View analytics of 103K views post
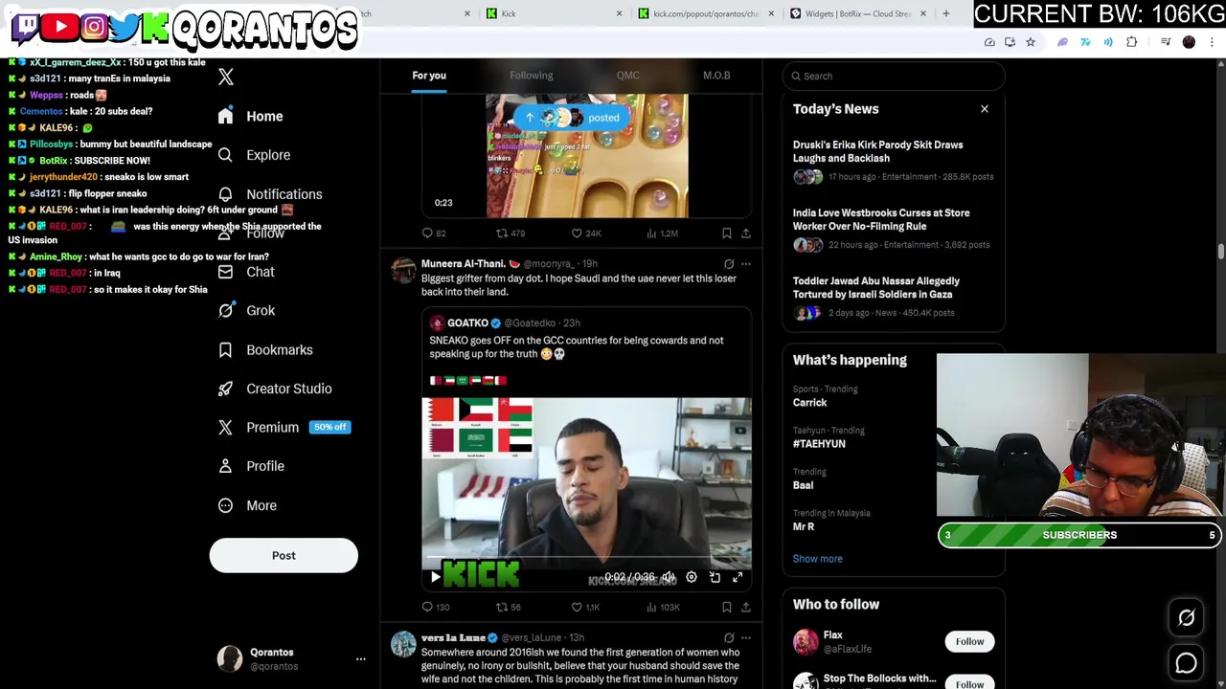This screenshot has width=1226, height=689. pyautogui.click(x=663, y=607)
